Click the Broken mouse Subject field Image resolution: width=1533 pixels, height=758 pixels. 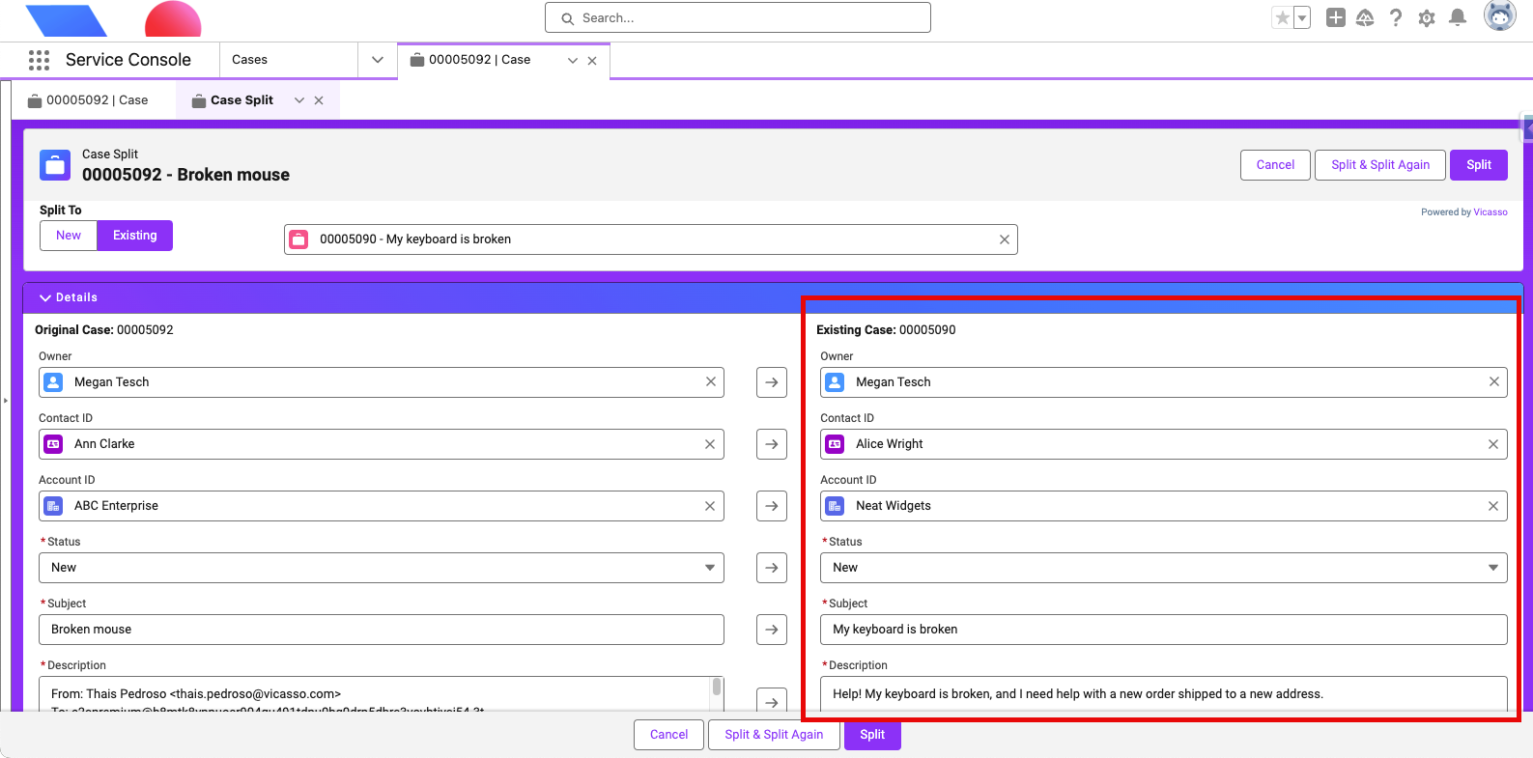[x=382, y=630]
